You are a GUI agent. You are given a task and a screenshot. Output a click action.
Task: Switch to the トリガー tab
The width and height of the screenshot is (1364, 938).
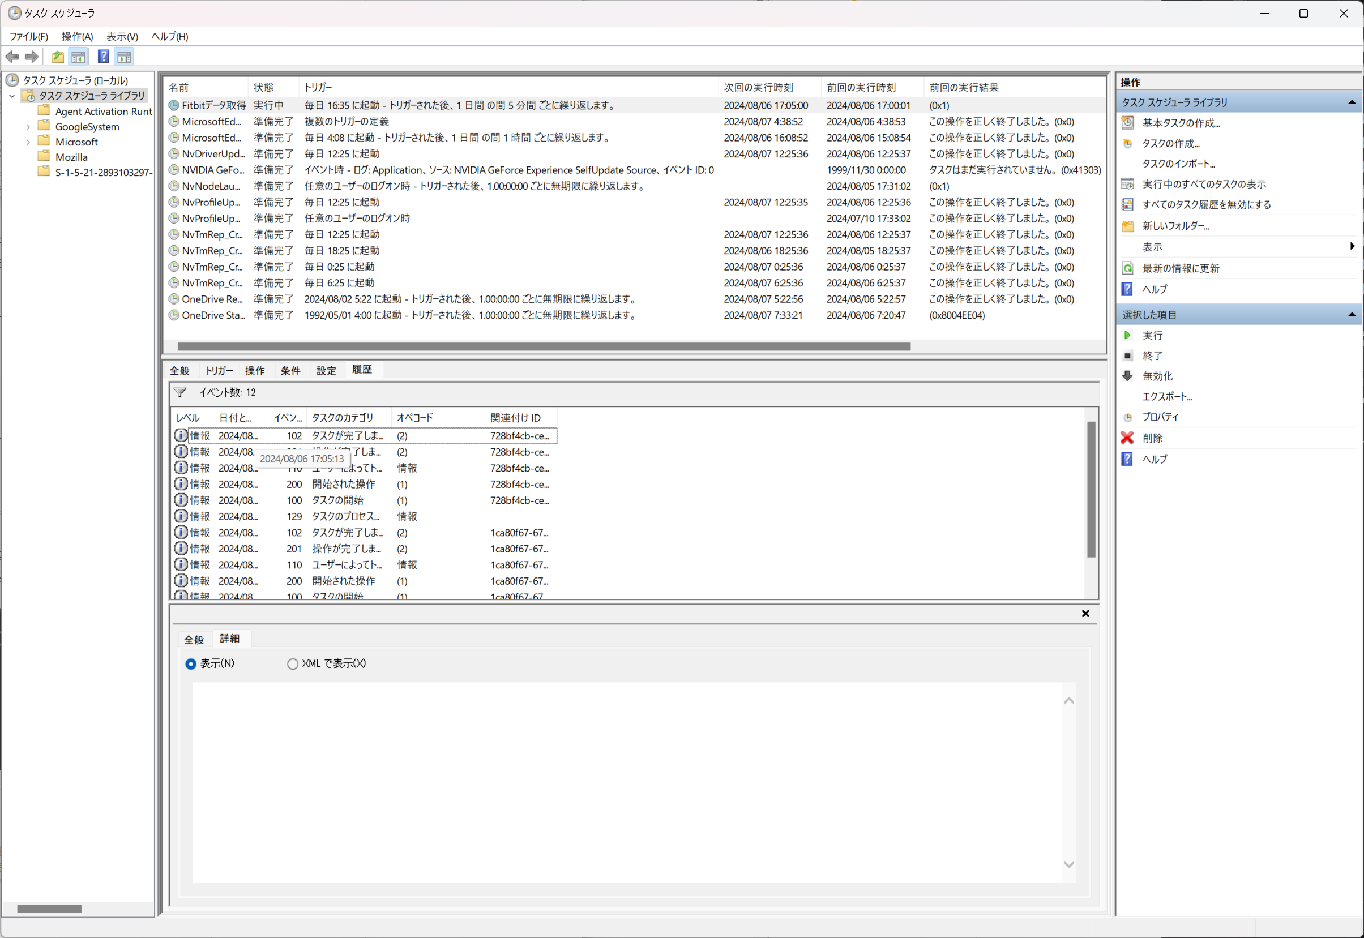(219, 371)
